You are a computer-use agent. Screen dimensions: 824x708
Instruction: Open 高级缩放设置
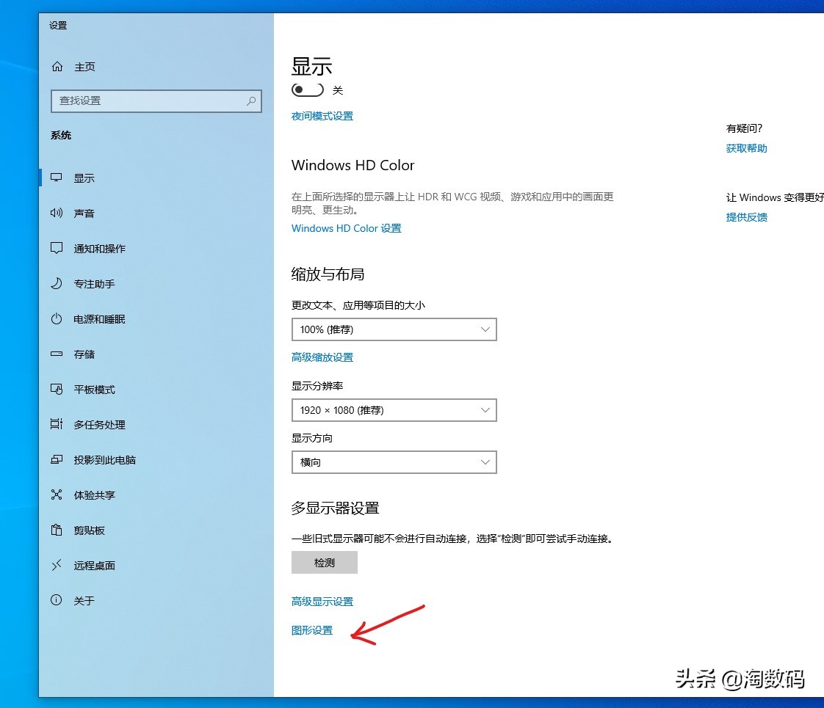(x=322, y=357)
